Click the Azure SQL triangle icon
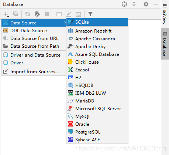The image size is (169, 155). tap(70, 54)
